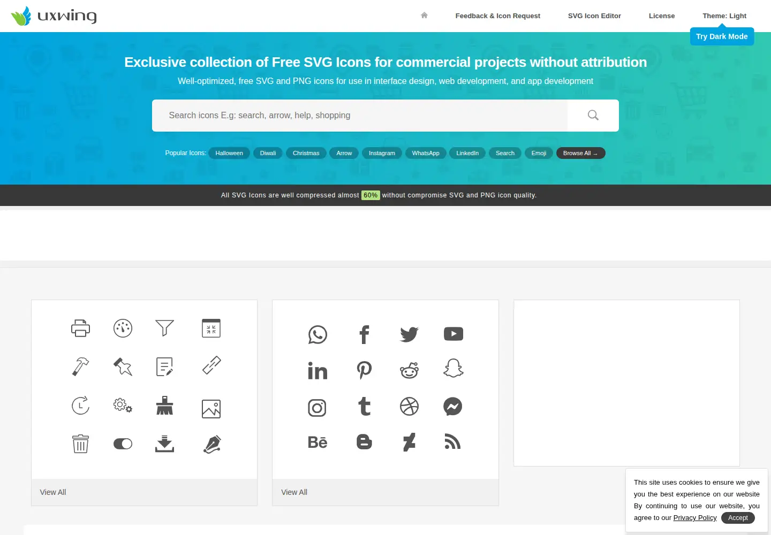Open the hammer tool icon
The image size is (771, 535).
(x=80, y=366)
